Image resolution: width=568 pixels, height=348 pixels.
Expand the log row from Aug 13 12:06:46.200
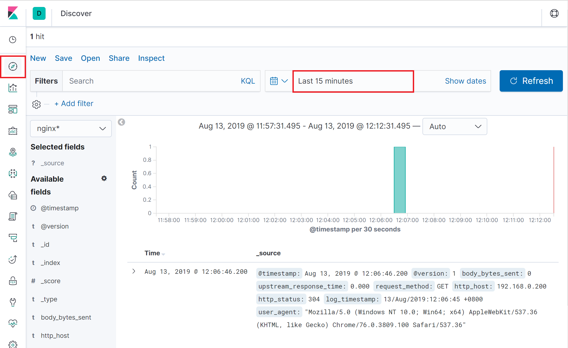[x=134, y=271]
